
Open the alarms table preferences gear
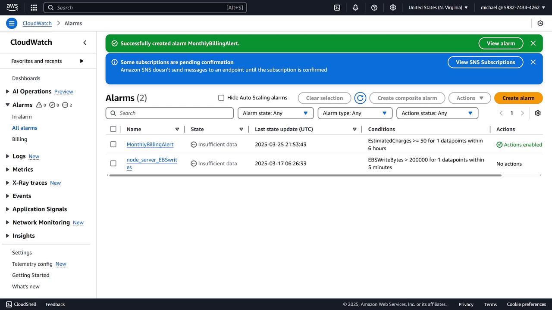[538, 113]
